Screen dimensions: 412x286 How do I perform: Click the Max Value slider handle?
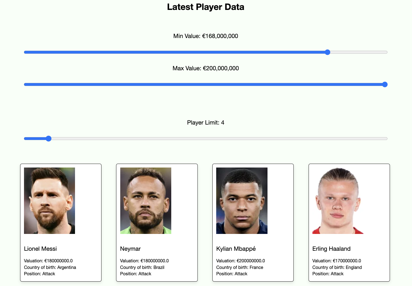[x=385, y=85]
